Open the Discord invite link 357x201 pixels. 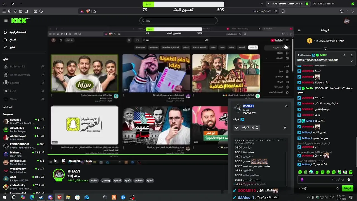(x=317, y=60)
